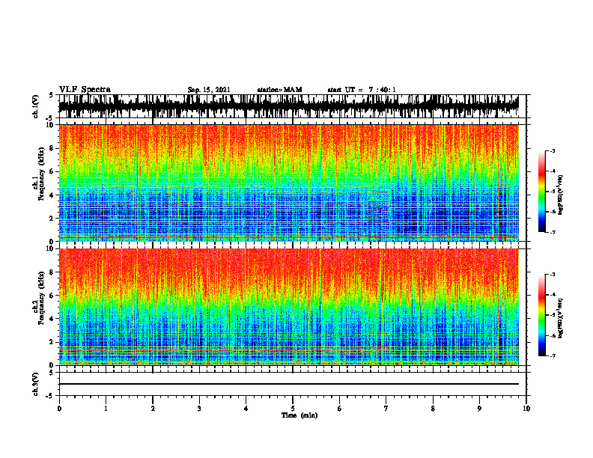Image resolution: width=593 pixels, height=458 pixels.
Task: Click time axis tick label "4"
Action: coord(246,409)
